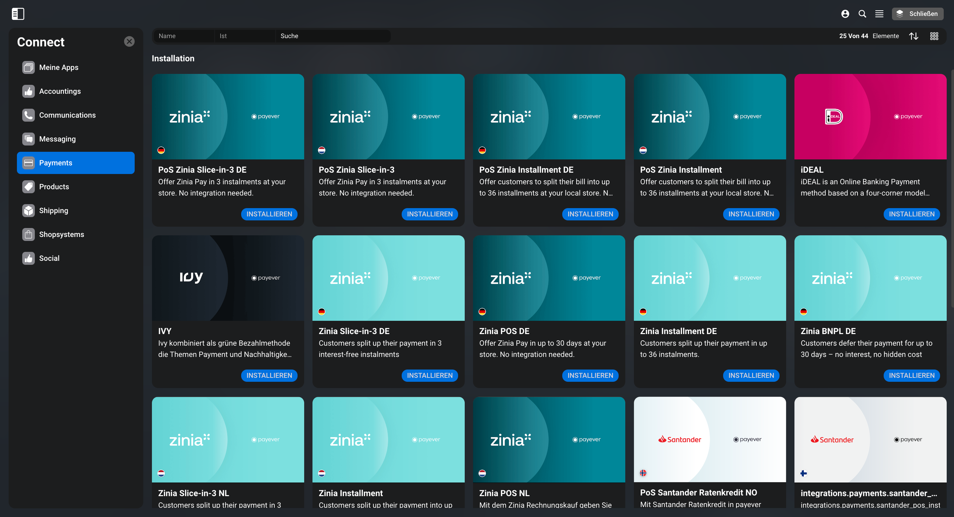Image resolution: width=954 pixels, height=517 pixels.
Task: Click the Meine Apps stacked-windows icon
Action: pos(29,67)
